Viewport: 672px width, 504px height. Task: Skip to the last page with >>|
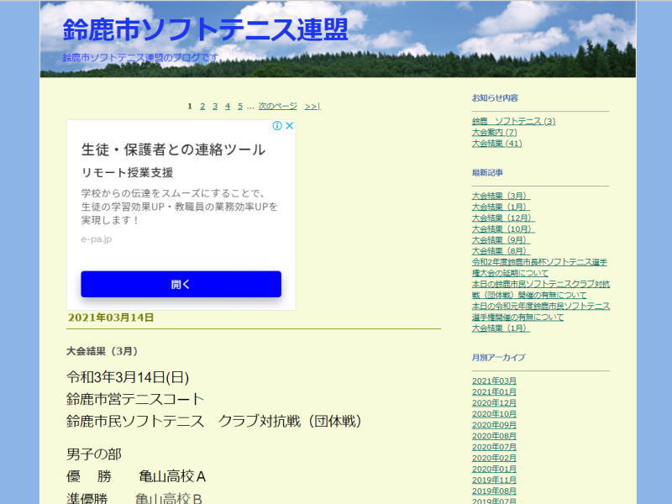[x=312, y=106]
